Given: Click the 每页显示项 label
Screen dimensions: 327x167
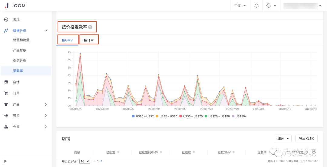Looking at the screenshot, I should (70, 161).
